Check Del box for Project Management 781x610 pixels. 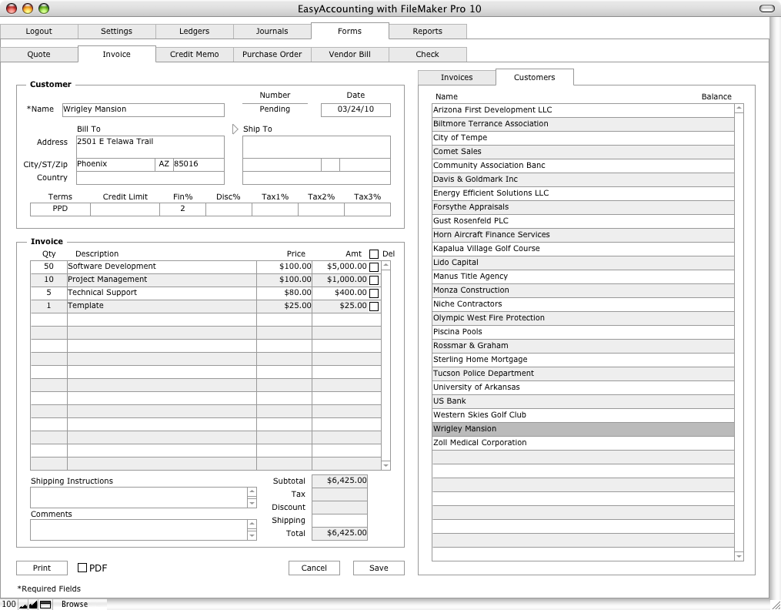tap(374, 280)
